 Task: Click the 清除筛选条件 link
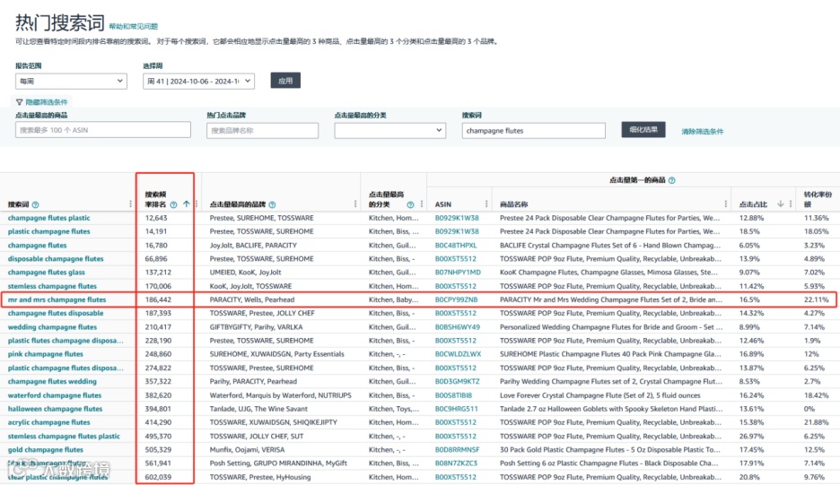pyautogui.click(x=703, y=131)
